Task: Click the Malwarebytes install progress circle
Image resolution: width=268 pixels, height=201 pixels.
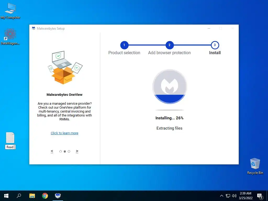Action: 170,86
